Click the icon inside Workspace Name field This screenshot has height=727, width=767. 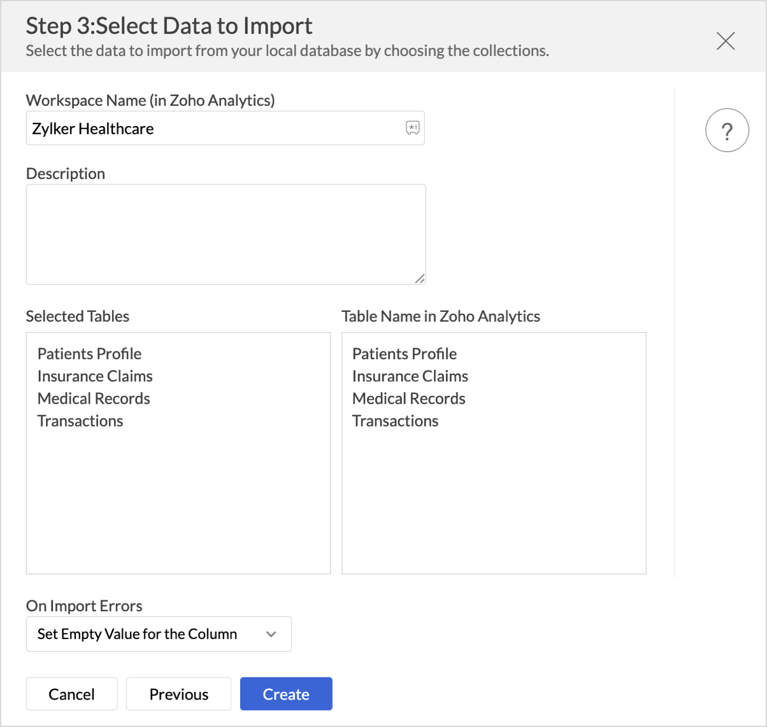click(413, 128)
